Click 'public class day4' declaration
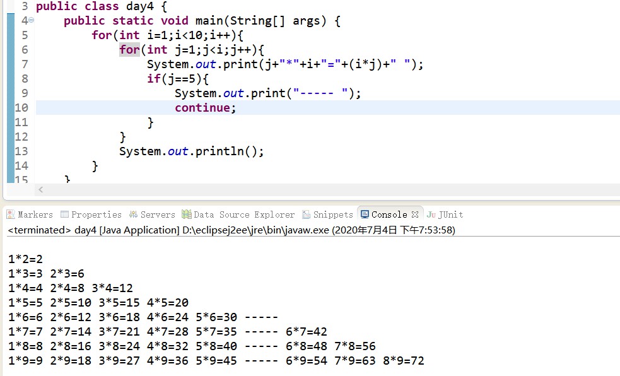This screenshot has width=620, height=376. tap(96, 6)
